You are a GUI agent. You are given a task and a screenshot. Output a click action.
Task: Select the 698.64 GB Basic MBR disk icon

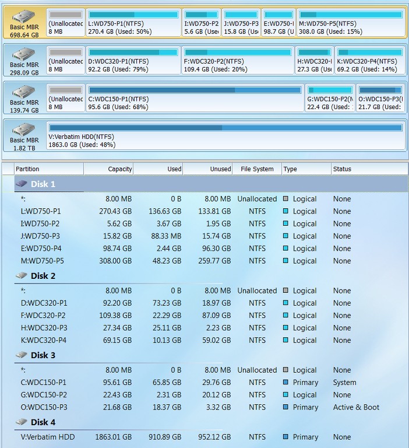(23, 16)
